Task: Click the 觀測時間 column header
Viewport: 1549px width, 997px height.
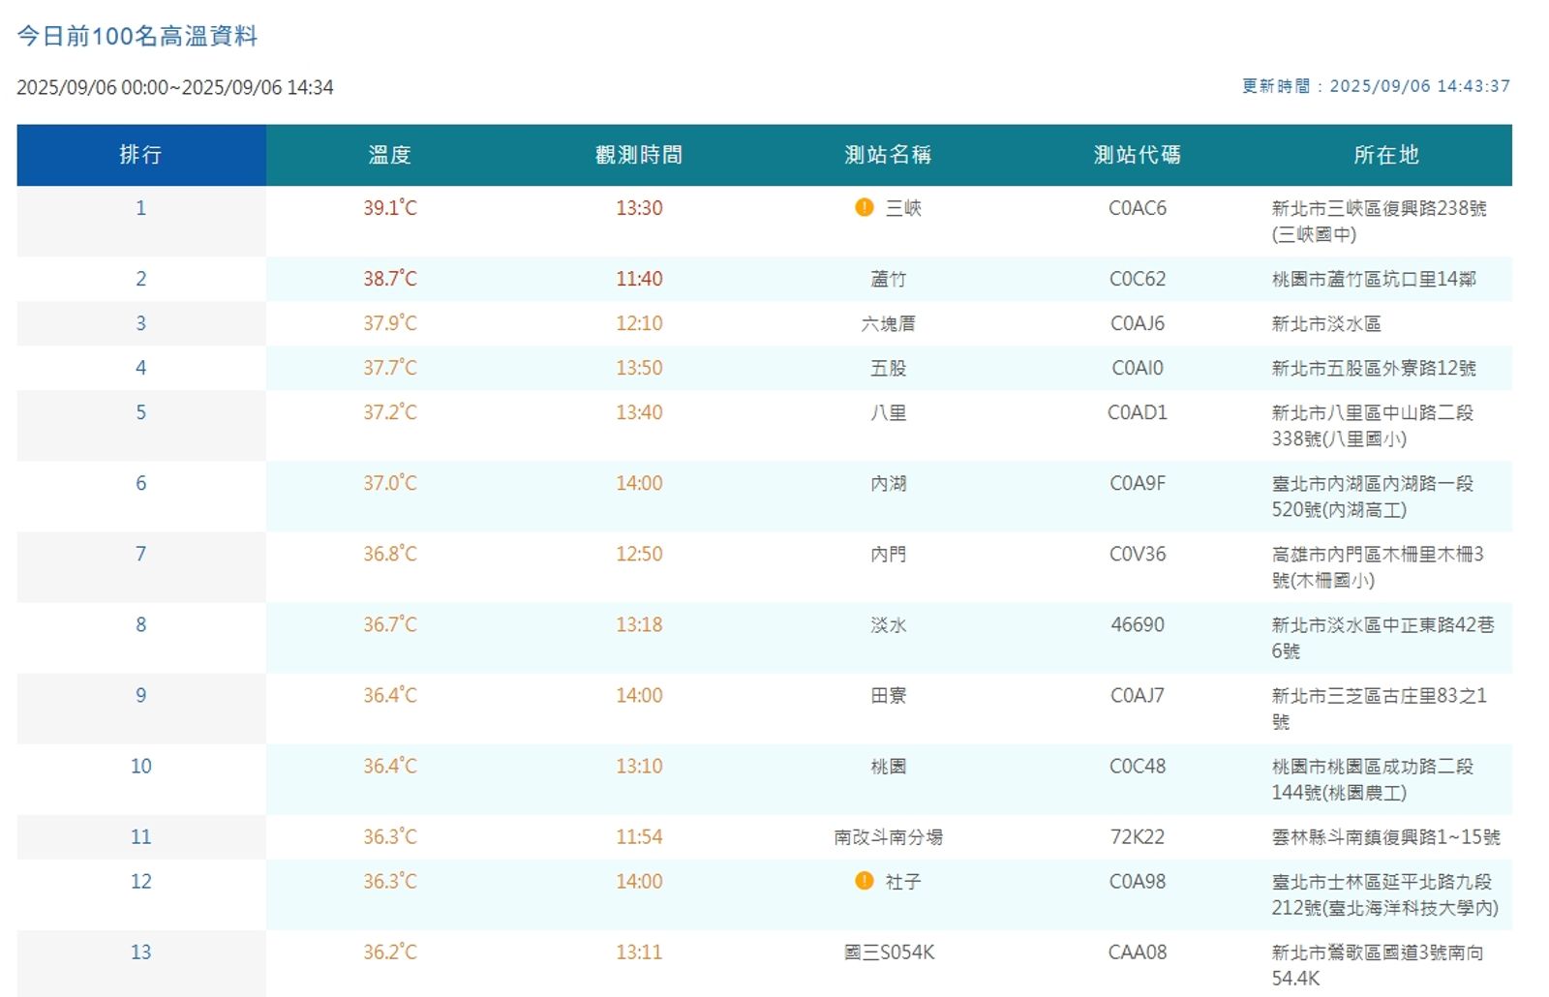Action: (x=639, y=155)
